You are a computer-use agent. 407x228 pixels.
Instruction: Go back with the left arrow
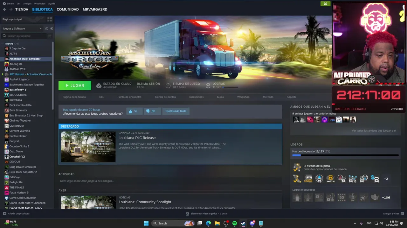4,9
